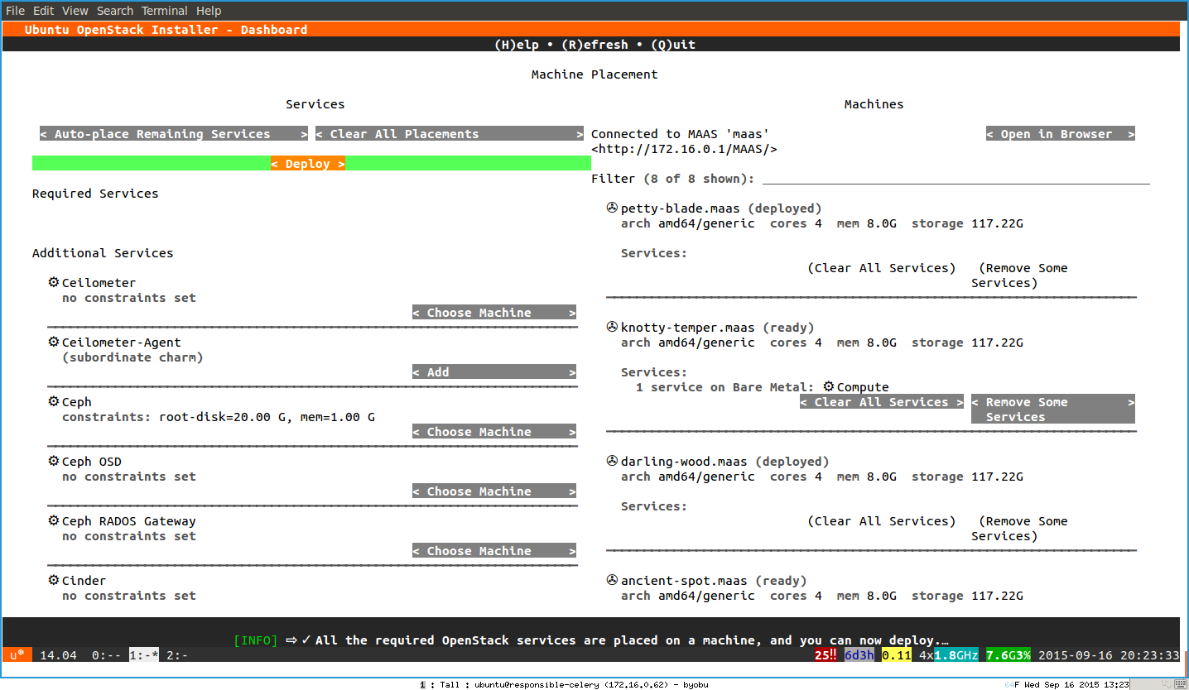Click the green 7.6G3% memory indicator

1008,655
